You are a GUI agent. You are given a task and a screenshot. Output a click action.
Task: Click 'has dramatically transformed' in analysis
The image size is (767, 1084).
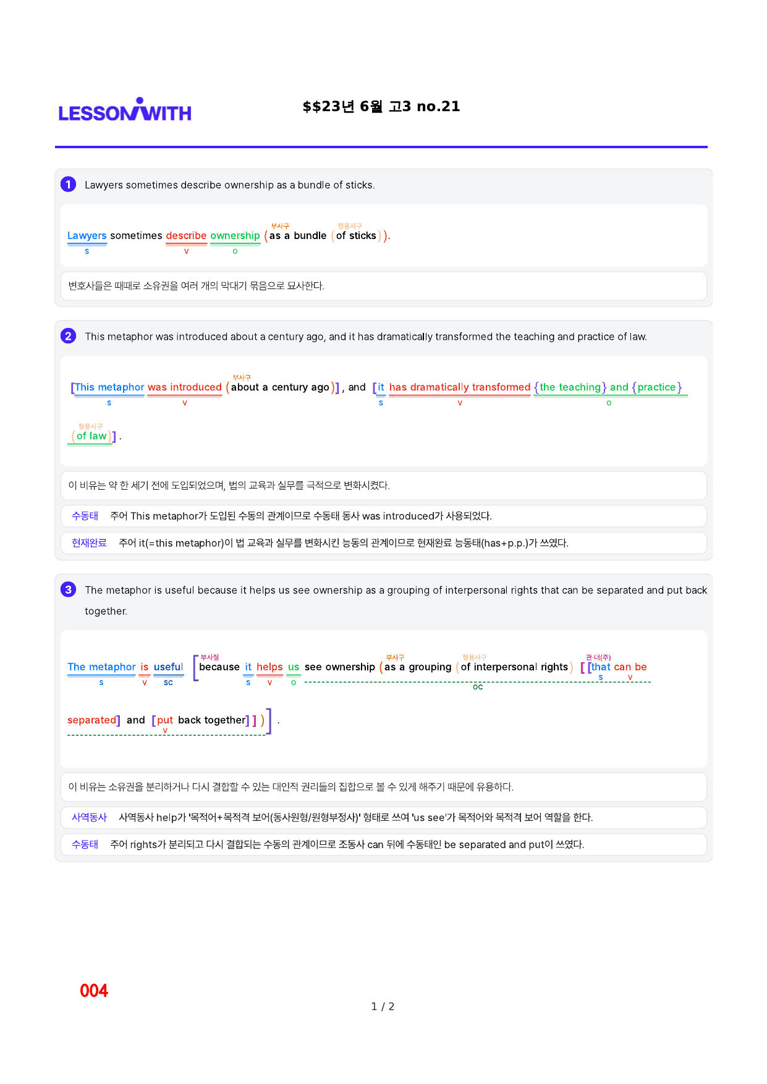(x=460, y=387)
